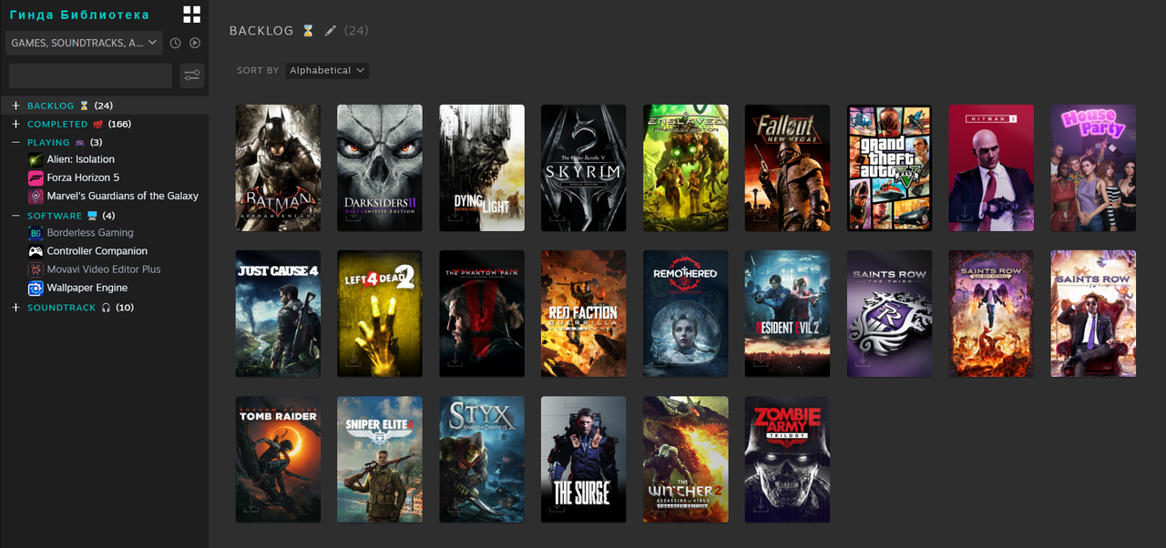Select Forza Horizon 5 text entry
Viewport: 1166px width, 548px height.
coord(83,178)
